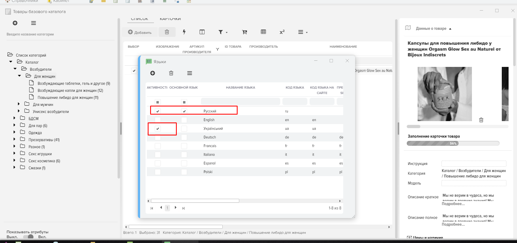The height and width of the screenshot is (243, 517).
Task: Delete language using trash icon in Языки dialog
Action: [171, 73]
